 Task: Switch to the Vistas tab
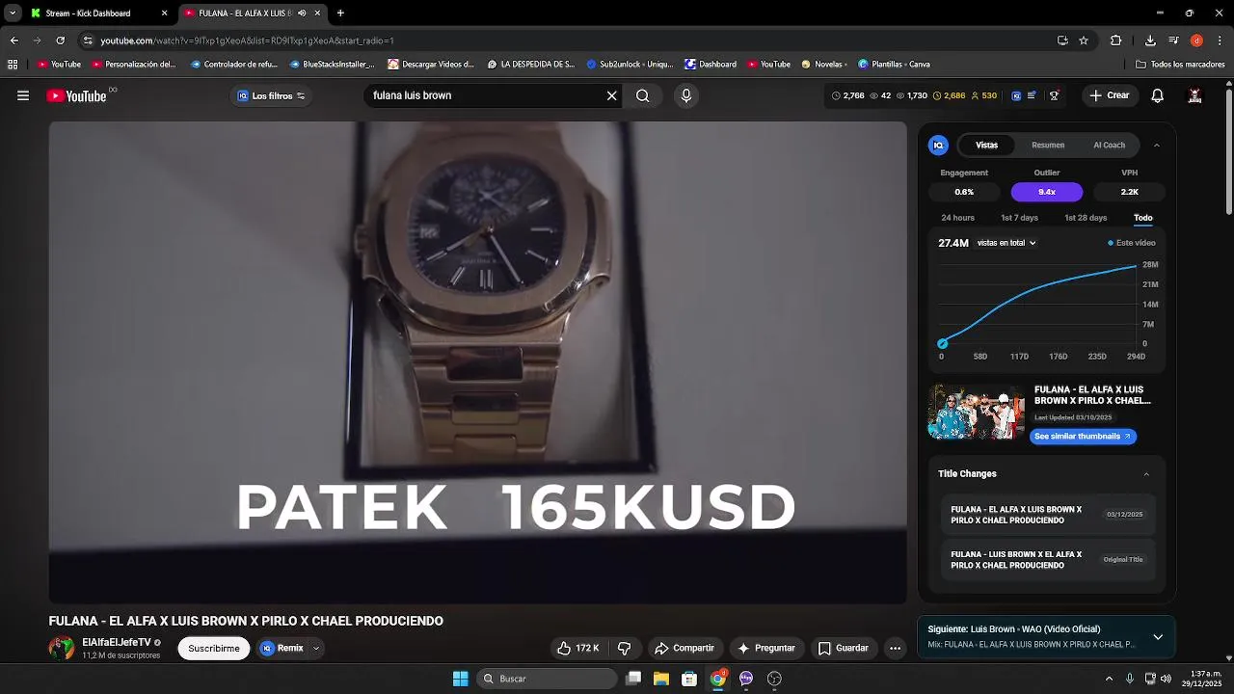tap(986, 146)
